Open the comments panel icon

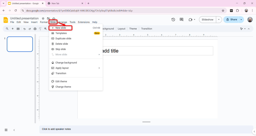click(x=181, y=19)
